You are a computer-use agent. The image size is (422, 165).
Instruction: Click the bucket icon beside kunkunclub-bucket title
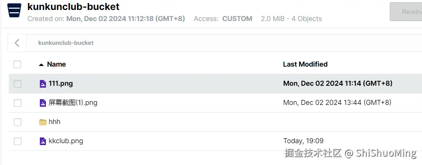point(14,10)
